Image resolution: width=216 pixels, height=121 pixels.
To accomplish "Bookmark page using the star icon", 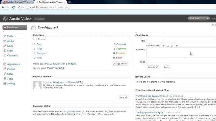I will coord(20,7).
